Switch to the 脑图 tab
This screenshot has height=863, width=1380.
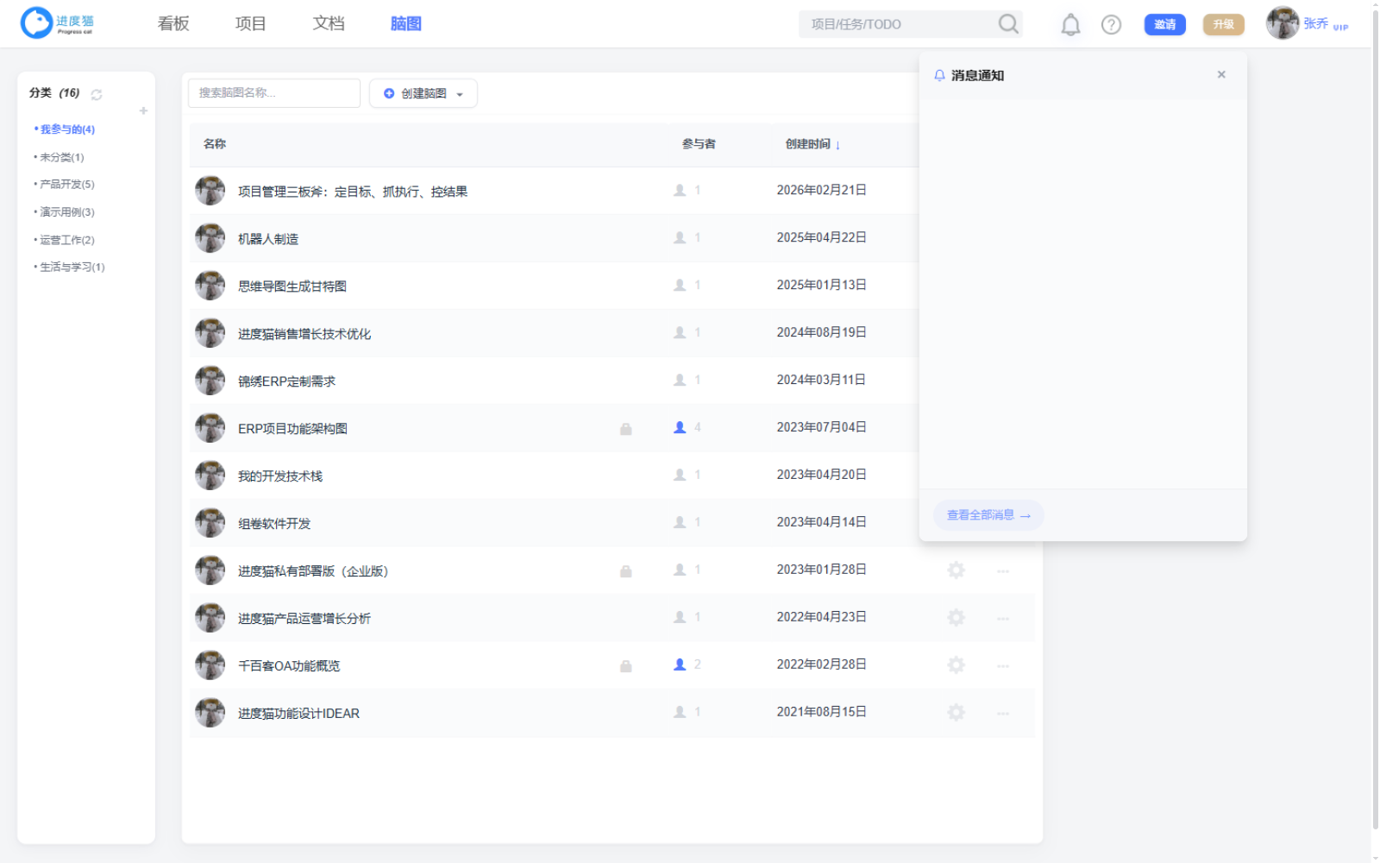[406, 23]
